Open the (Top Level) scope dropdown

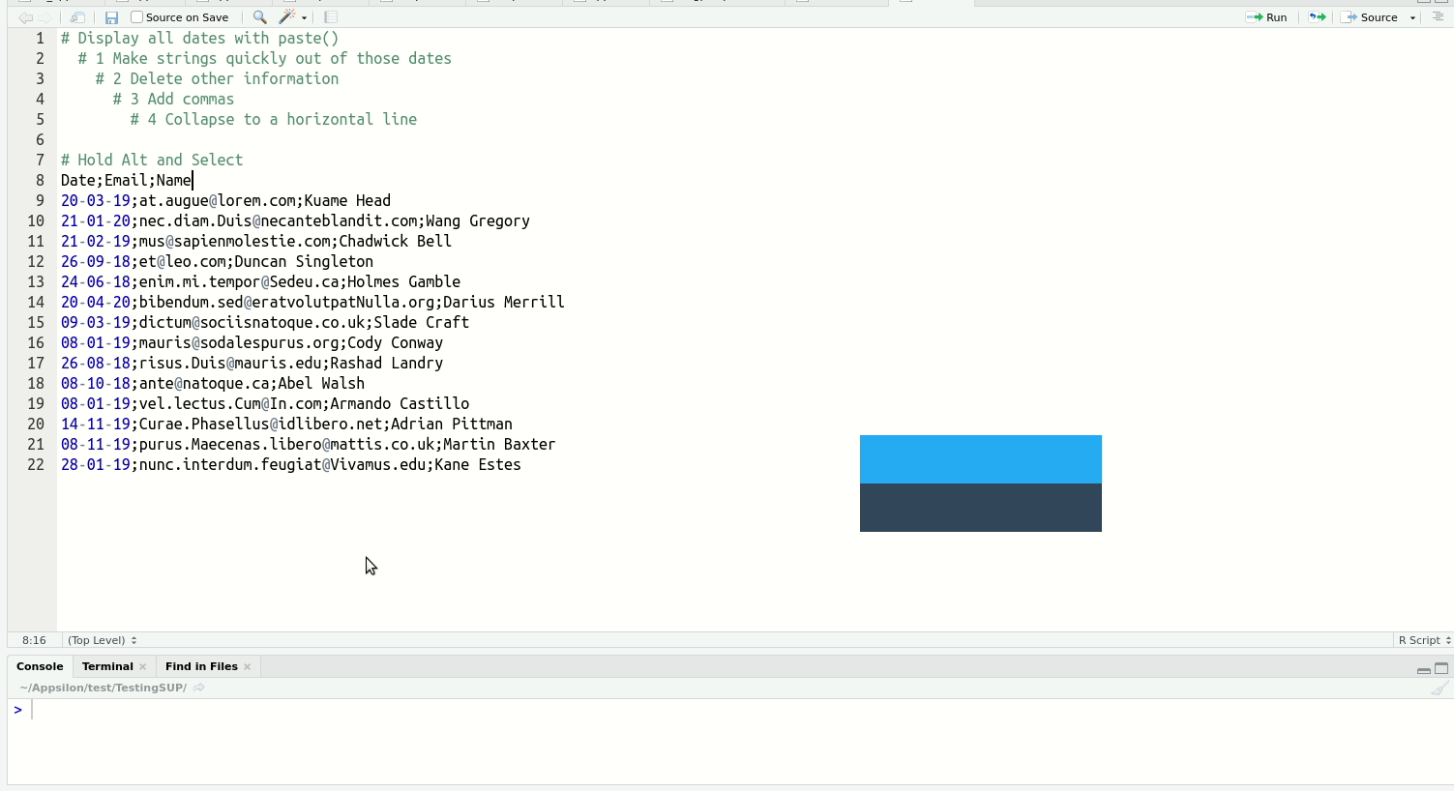tap(102, 640)
